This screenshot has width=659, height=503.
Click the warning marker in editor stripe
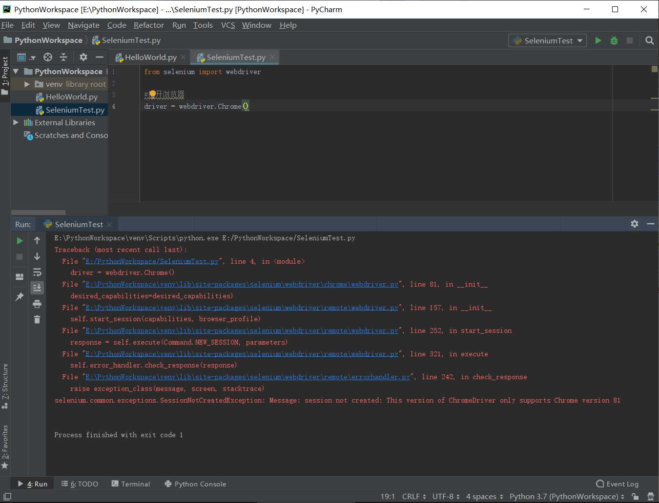pos(655,69)
